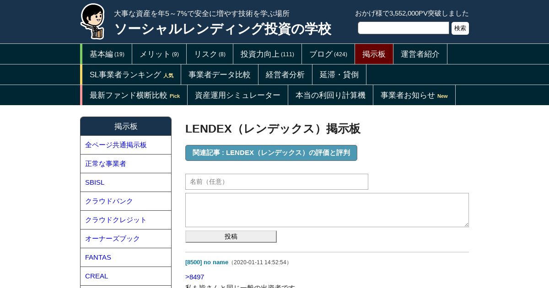The height and width of the screenshot is (288, 549).
Task: Open 全ページ共通掲示板 in sidebar
Action: pos(126,145)
